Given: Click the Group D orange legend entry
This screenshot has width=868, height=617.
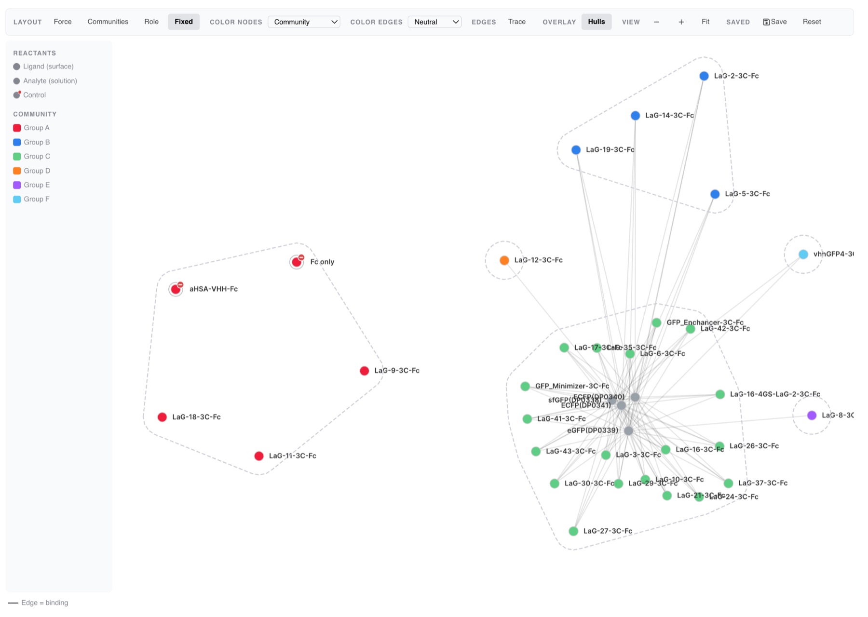Looking at the screenshot, I should pos(31,171).
